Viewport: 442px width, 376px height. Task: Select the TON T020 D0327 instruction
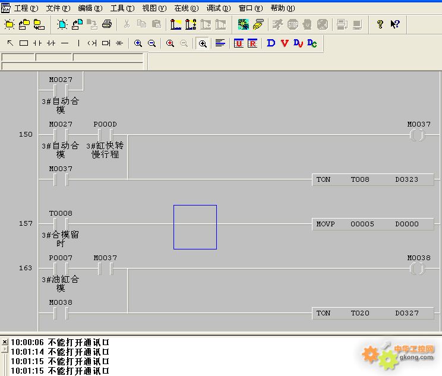(x=373, y=313)
